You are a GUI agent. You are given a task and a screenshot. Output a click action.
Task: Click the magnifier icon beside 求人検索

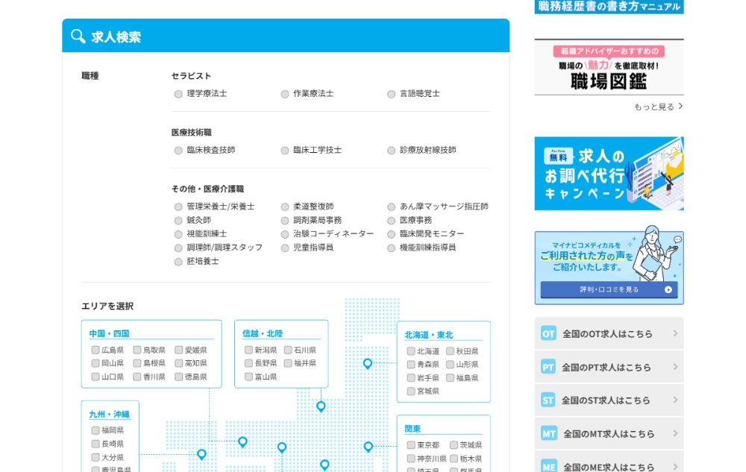click(x=78, y=36)
